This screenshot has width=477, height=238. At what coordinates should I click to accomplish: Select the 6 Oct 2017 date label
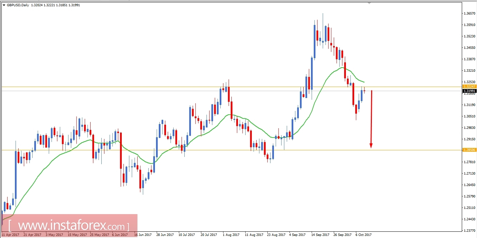[x=363, y=235]
